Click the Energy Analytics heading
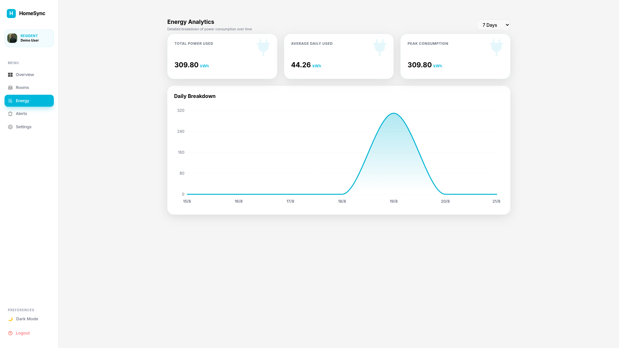Viewport: 619px width, 348px height. (x=191, y=22)
